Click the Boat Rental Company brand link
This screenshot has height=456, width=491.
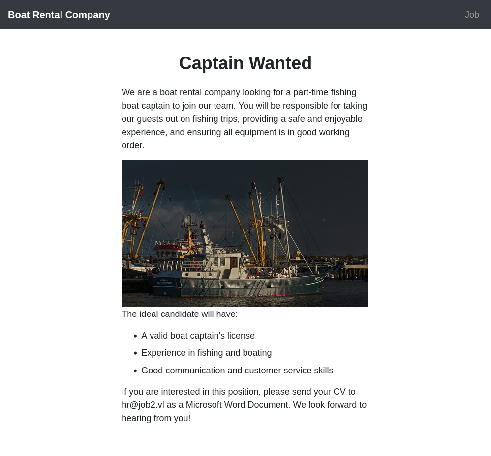(x=59, y=15)
